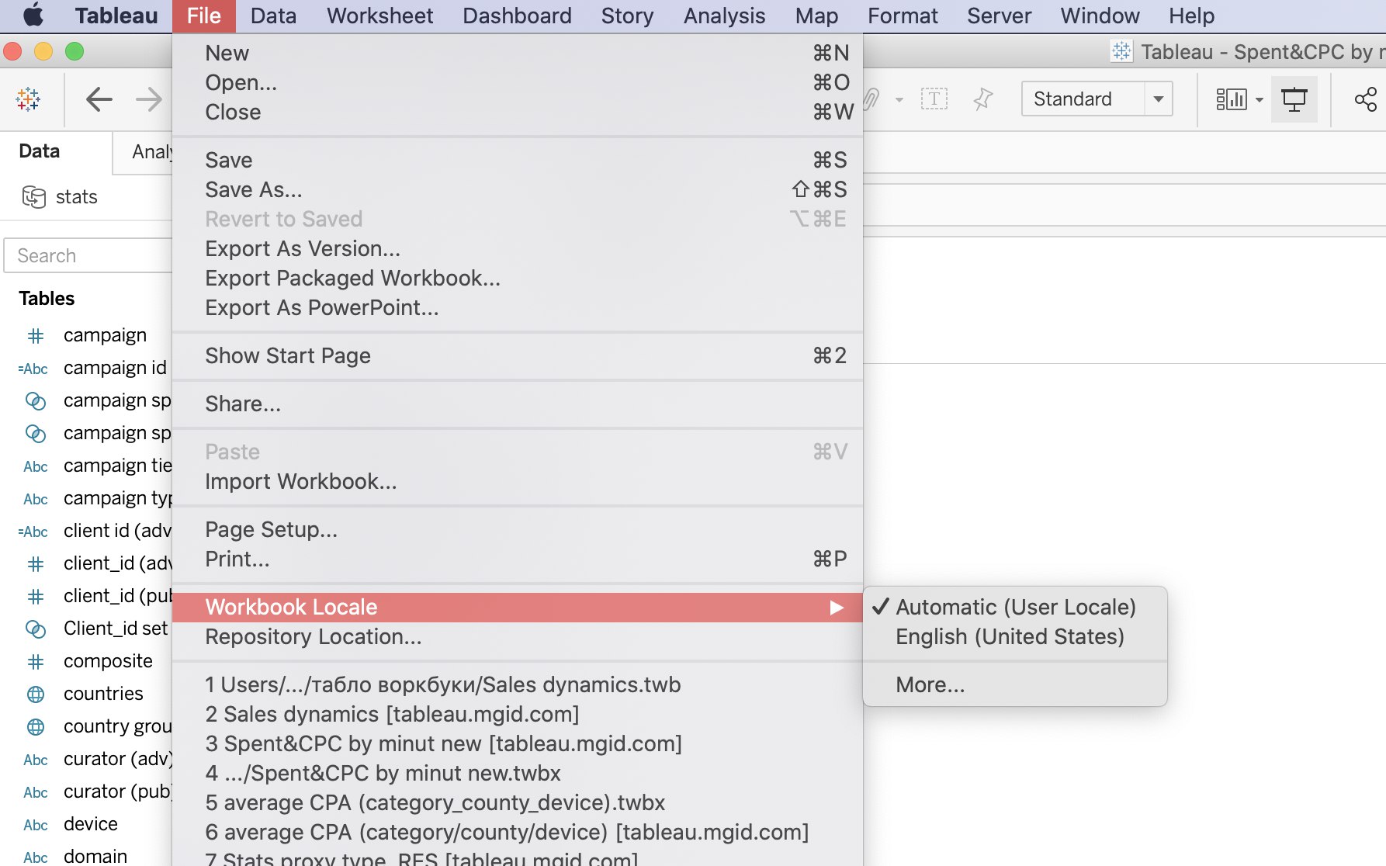Choose Export As Version...
The width and height of the screenshot is (1386, 866).
pos(518,248)
